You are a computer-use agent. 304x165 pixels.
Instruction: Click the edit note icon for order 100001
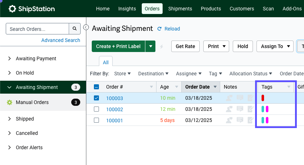pyautogui.click(x=251, y=120)
